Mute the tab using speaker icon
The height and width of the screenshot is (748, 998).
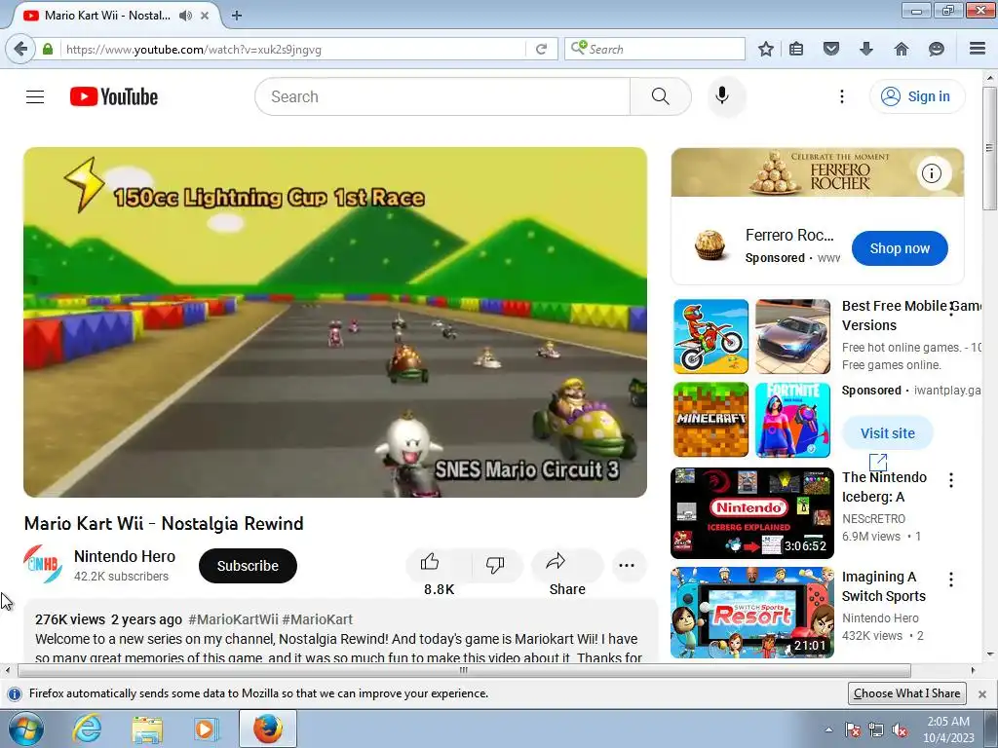[185, 16]
